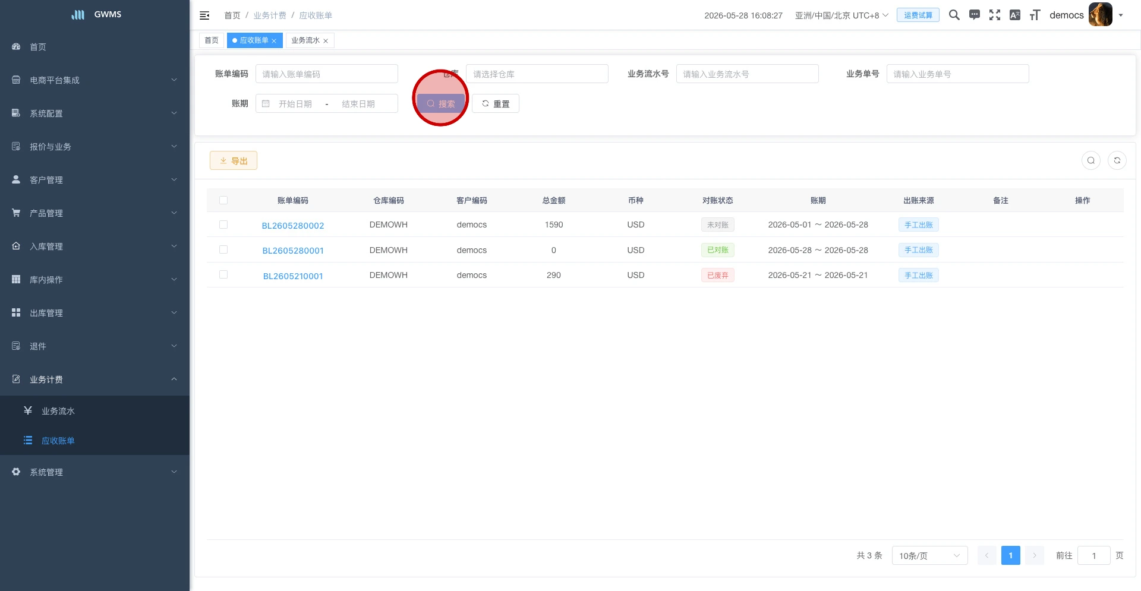Open the font size adjustment icon
Screen dimensions: 1141x591
point(1035,15)
